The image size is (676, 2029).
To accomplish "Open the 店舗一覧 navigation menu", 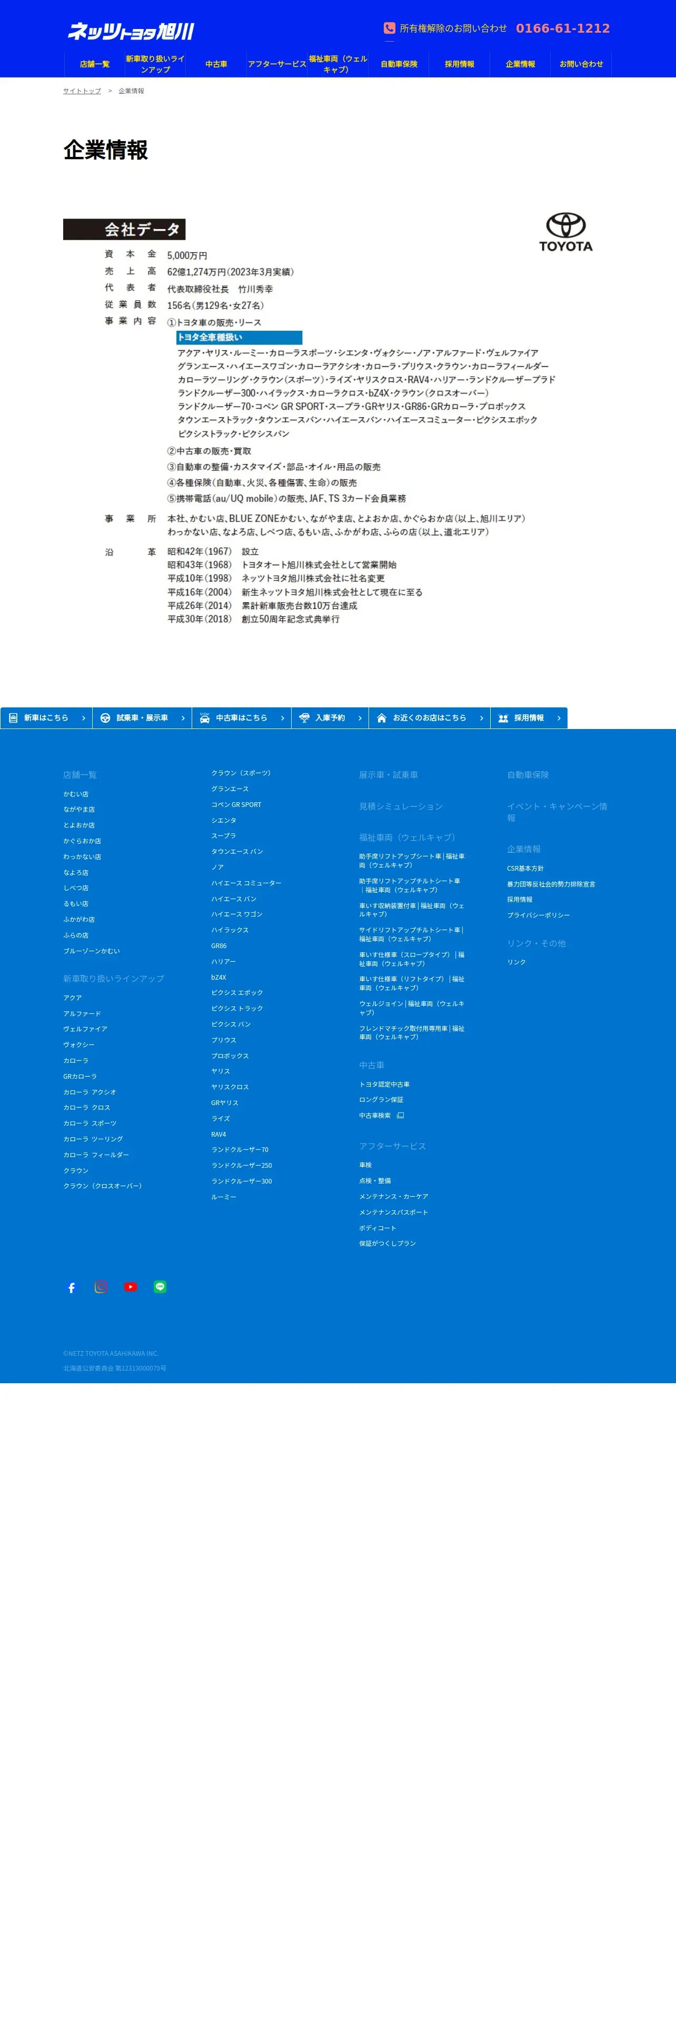I will coord(94,64).
